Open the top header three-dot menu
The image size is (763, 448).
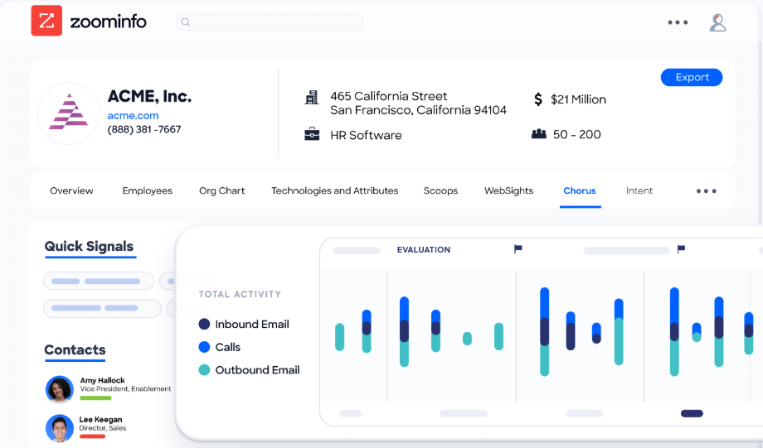(678, 22)
